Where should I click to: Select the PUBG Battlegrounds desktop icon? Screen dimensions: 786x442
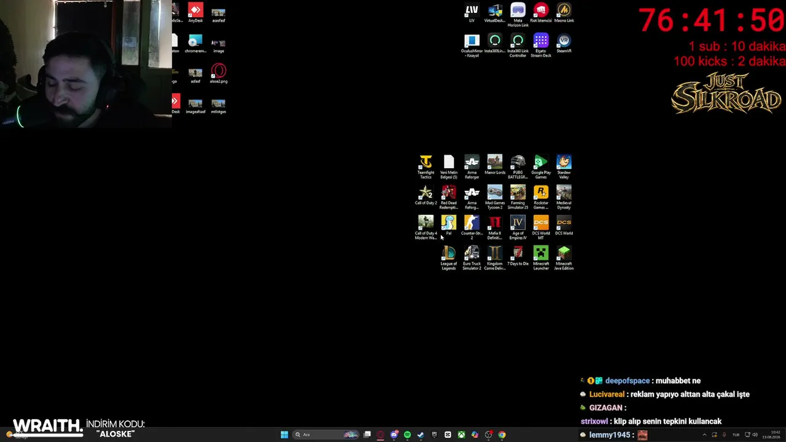tap(518, 167)
